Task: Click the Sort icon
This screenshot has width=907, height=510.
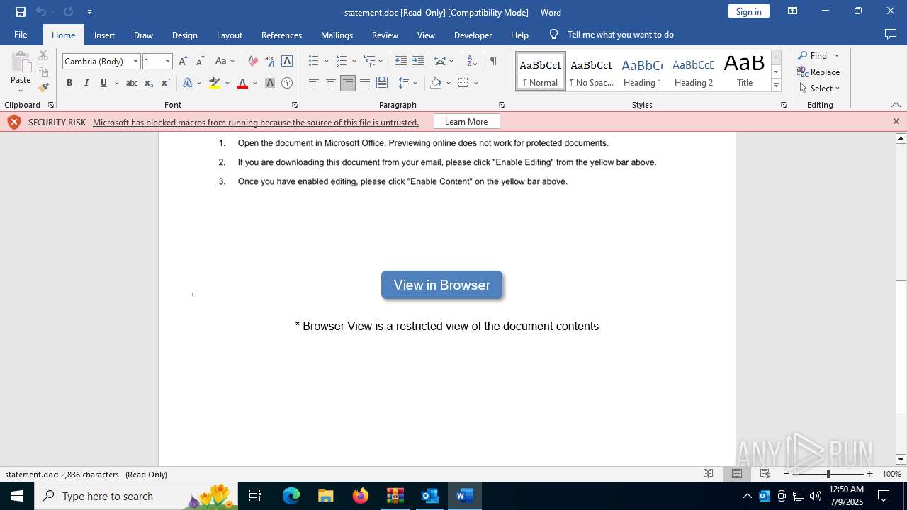Action: (x=472, y=61)
